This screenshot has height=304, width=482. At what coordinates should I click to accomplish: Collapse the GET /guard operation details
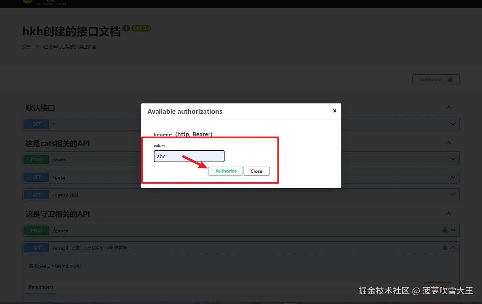[452, 247]
